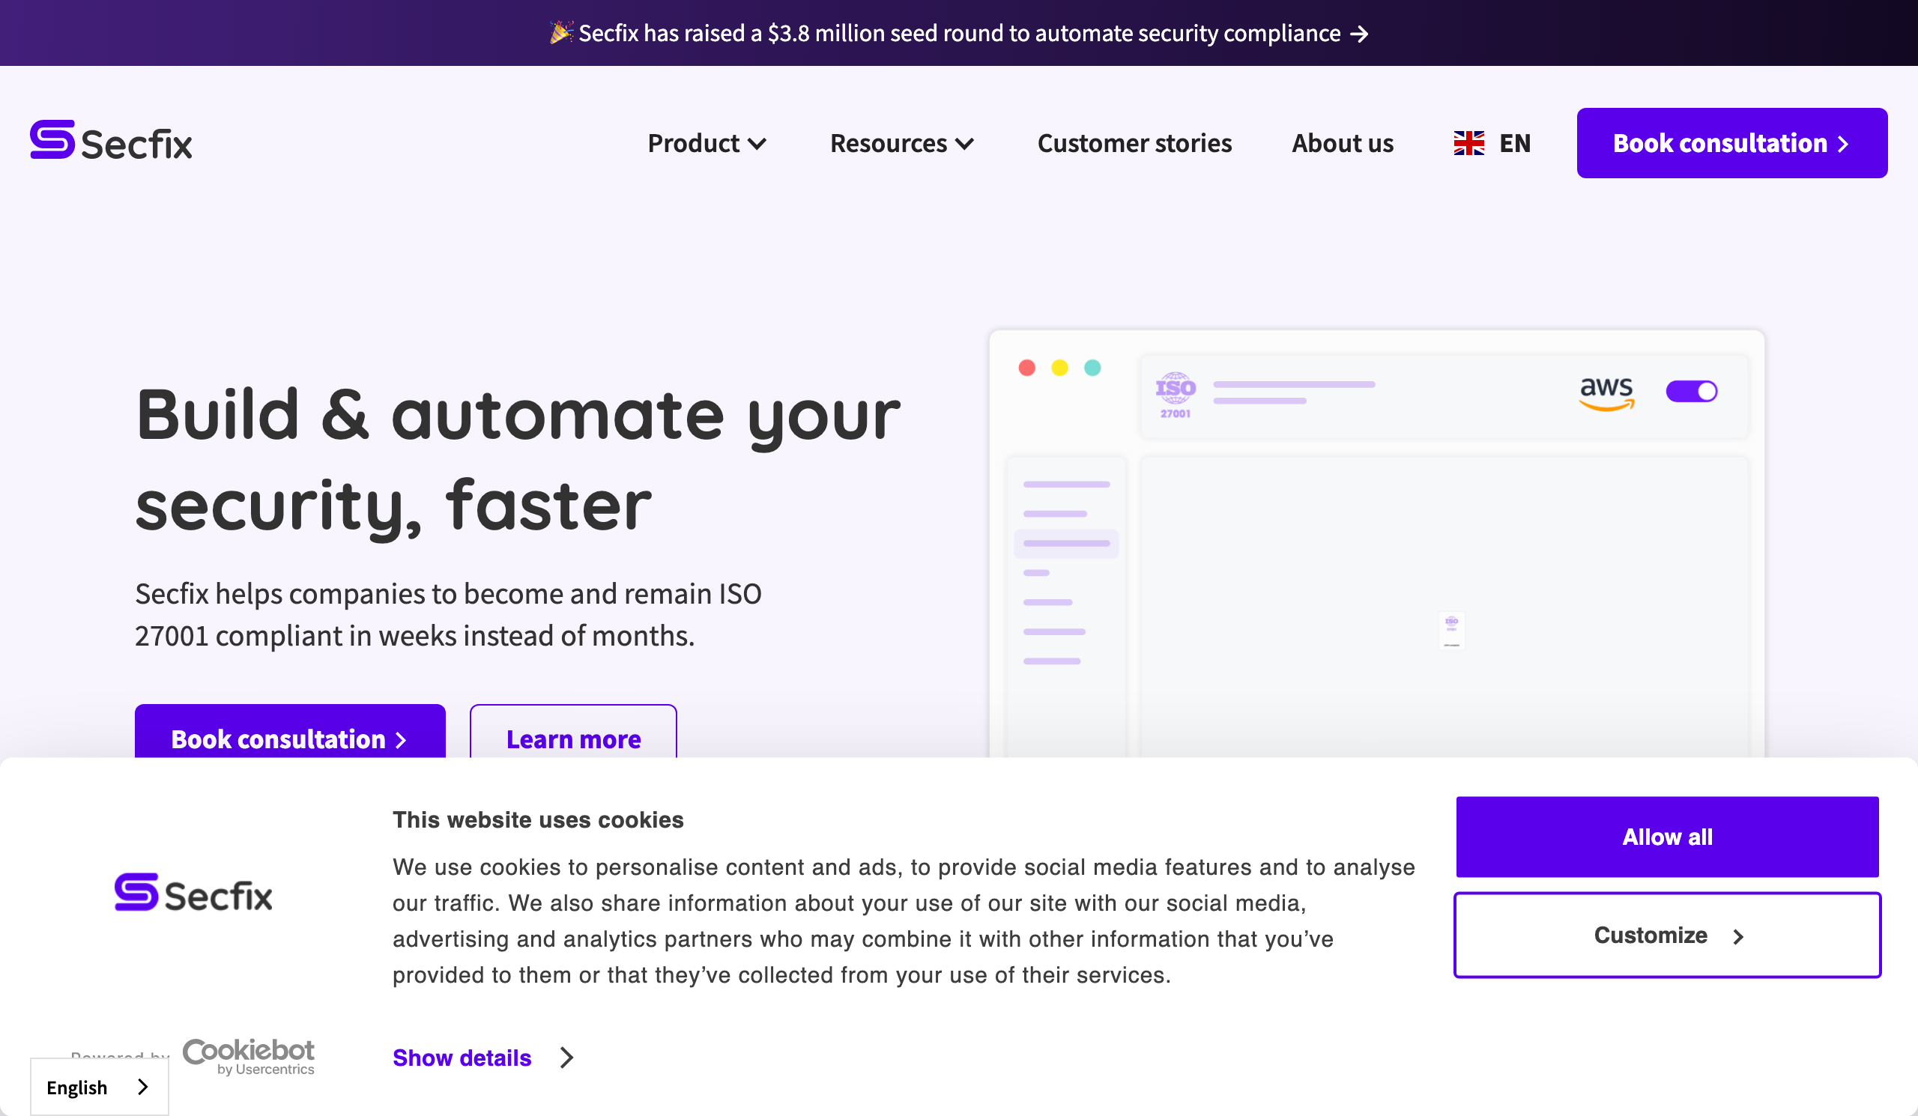Expand the Resources menu
Screen dimensions: 1918x1116
point(902,143)
